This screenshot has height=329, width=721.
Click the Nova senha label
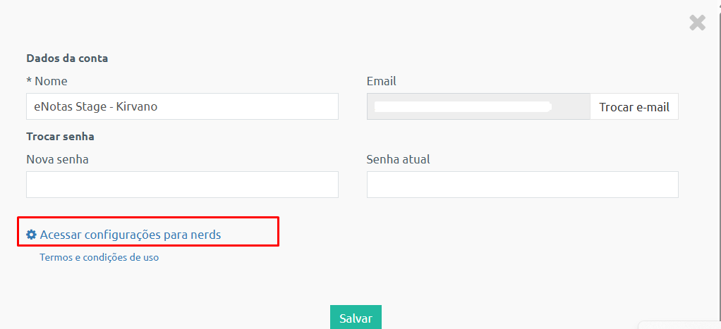tap(57, 159)
